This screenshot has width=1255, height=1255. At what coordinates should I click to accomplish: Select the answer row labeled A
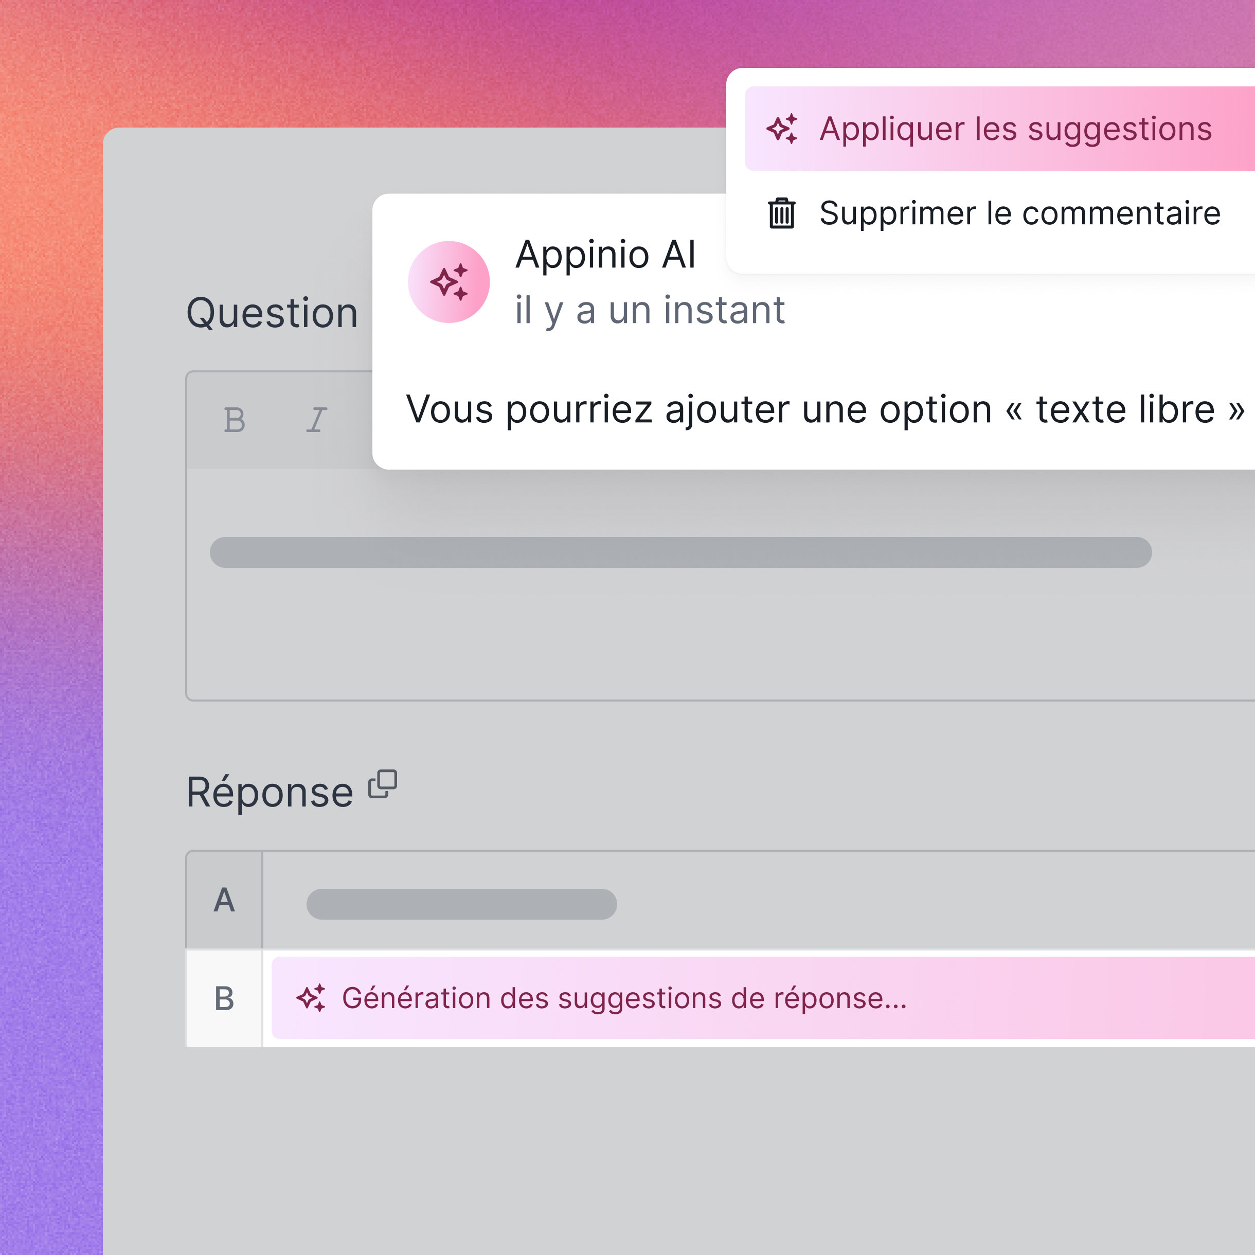coord(224,900)
